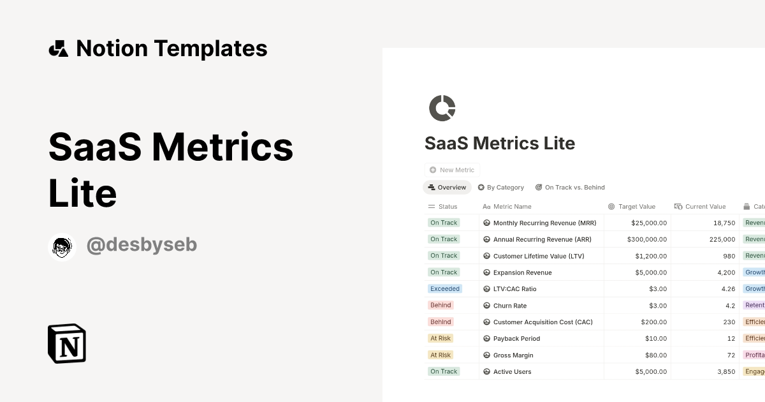Click the emoji icon beside Churn Rate
The width and height of the screenshot is (765, 402).
[486, 305]
